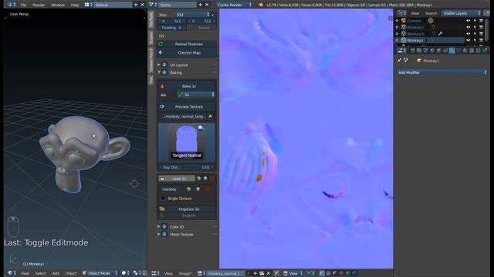Click the Blender logo icon in header

coord(261,5)
